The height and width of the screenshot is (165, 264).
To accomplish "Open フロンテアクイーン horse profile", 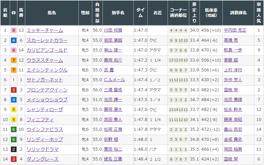I will click(x=47, y=90).
